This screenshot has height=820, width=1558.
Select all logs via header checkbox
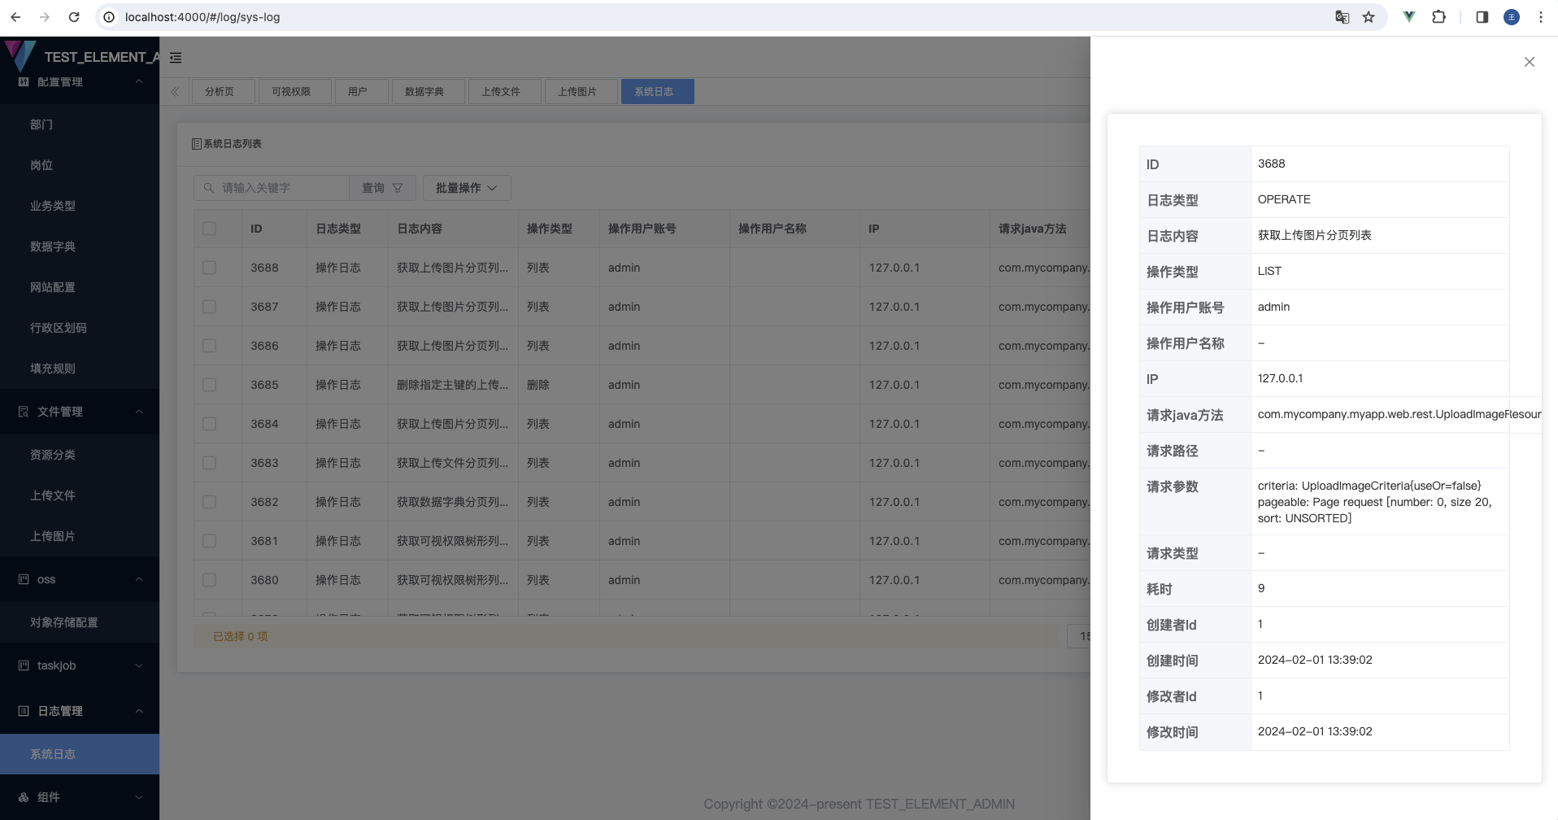tap(209, 229)
